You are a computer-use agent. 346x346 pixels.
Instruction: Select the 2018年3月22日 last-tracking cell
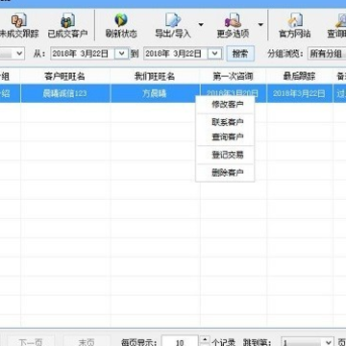(x=300, y=93)
